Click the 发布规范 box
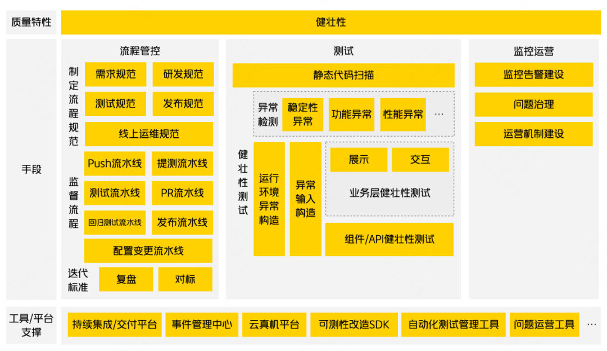The width and height of the screenshot is (607, 351). pyautogui.click(x=183, y=104)
